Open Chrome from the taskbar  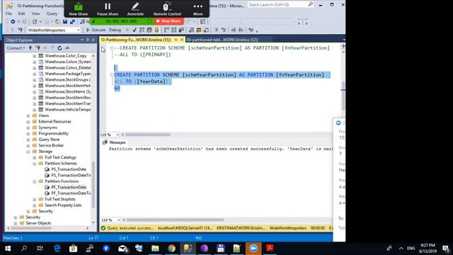(171, 249)
